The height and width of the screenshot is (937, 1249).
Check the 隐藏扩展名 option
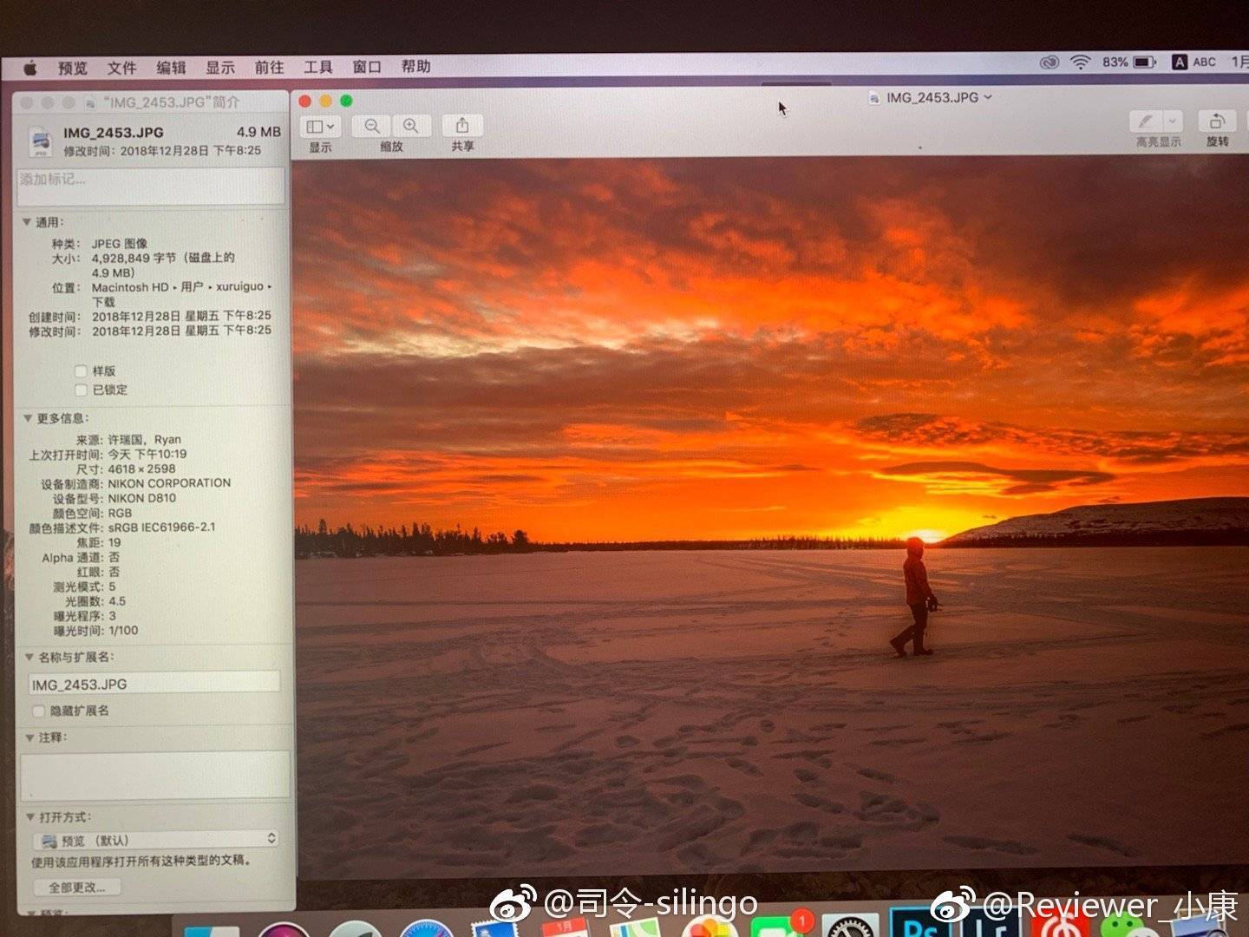point(38,711)
